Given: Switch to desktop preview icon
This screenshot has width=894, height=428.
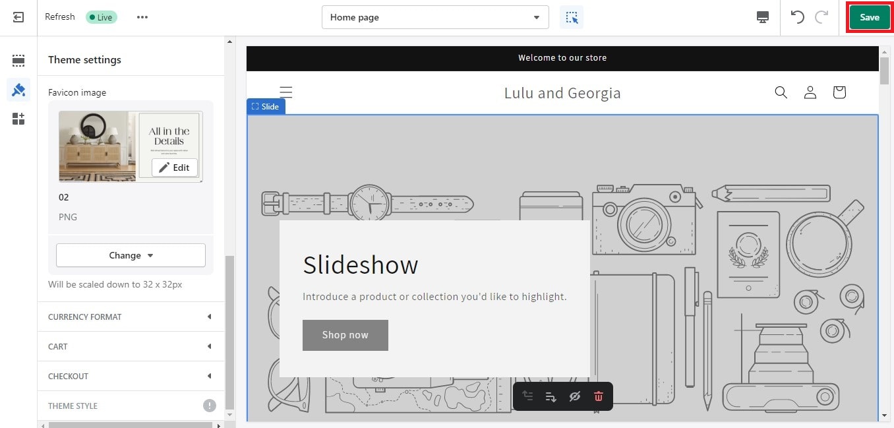Looking at the screenshot, I should point(763,18).
